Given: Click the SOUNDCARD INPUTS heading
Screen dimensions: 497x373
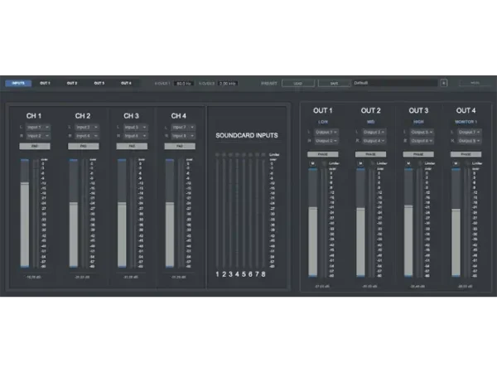Looking at the screenshot, I should pos(247,135).
